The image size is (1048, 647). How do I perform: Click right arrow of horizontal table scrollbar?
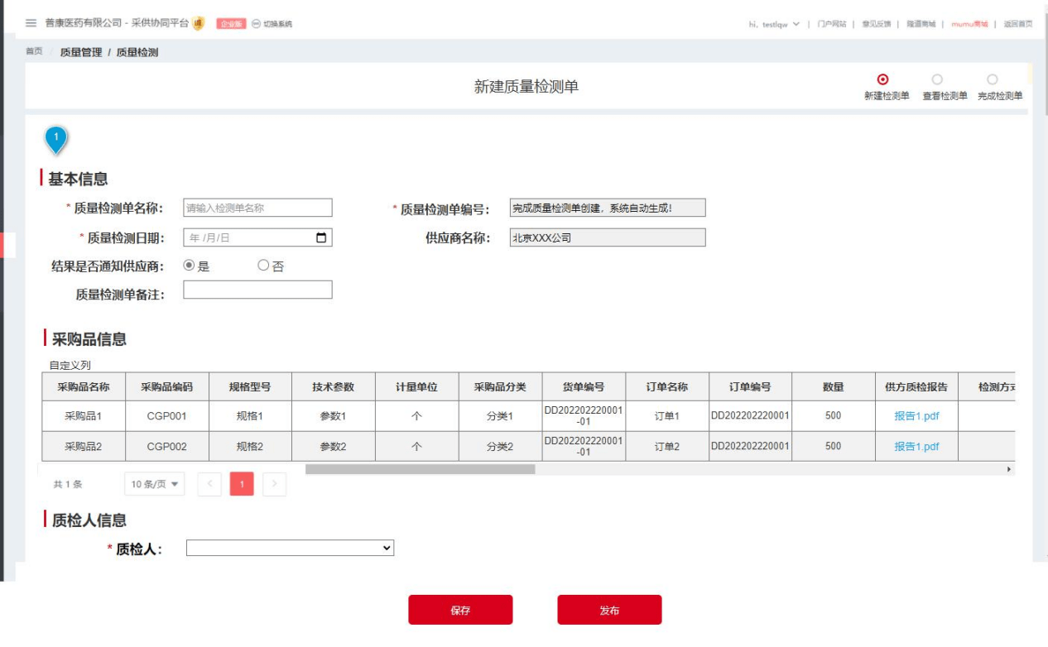[x=1008, y=469]
